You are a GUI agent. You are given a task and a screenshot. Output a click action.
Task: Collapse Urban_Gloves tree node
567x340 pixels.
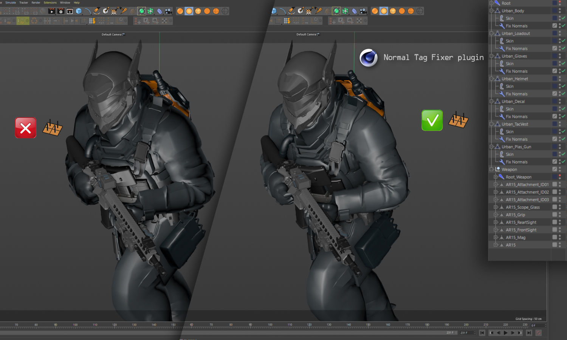(x=491, y=56)
